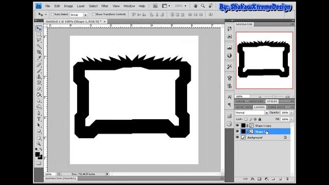
Task: Select the Blur tool
Action: coord(39,101)
